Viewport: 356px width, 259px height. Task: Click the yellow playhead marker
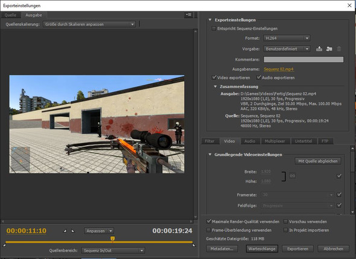[x=112, y=239]
